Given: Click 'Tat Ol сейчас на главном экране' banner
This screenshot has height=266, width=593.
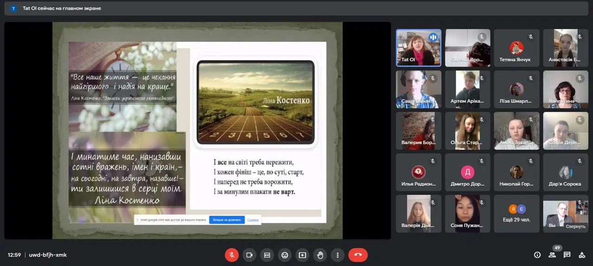Looking at the screenshot, I should tap(62, 8).
